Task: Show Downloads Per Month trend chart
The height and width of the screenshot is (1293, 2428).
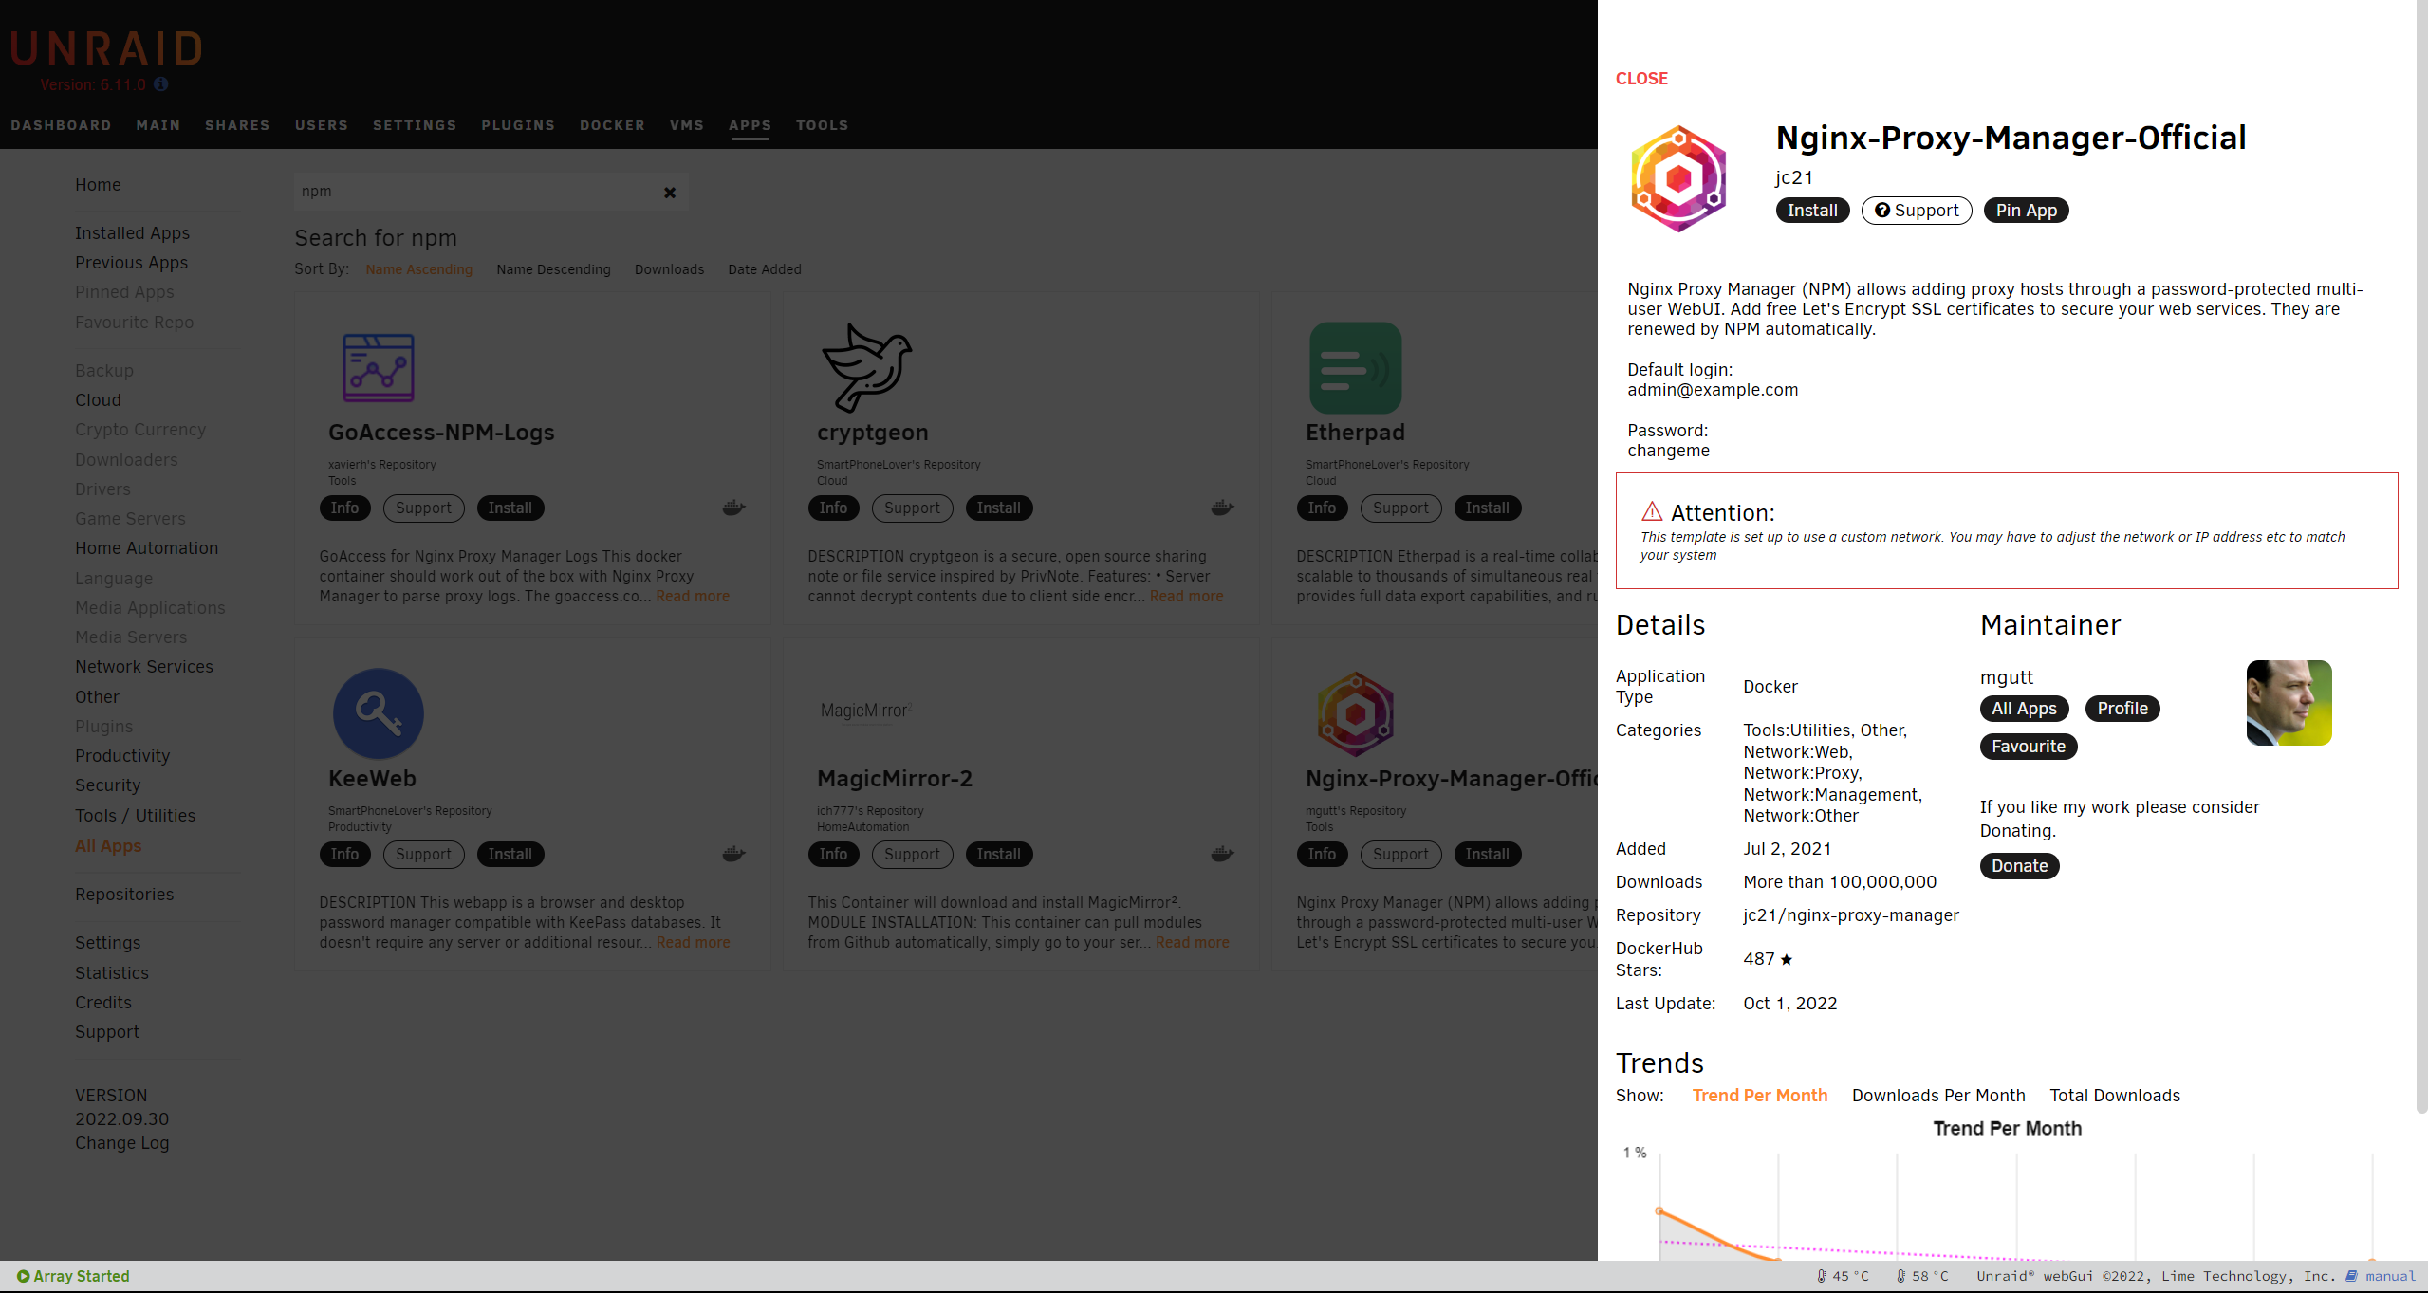Action: tap(1937, 1096)
